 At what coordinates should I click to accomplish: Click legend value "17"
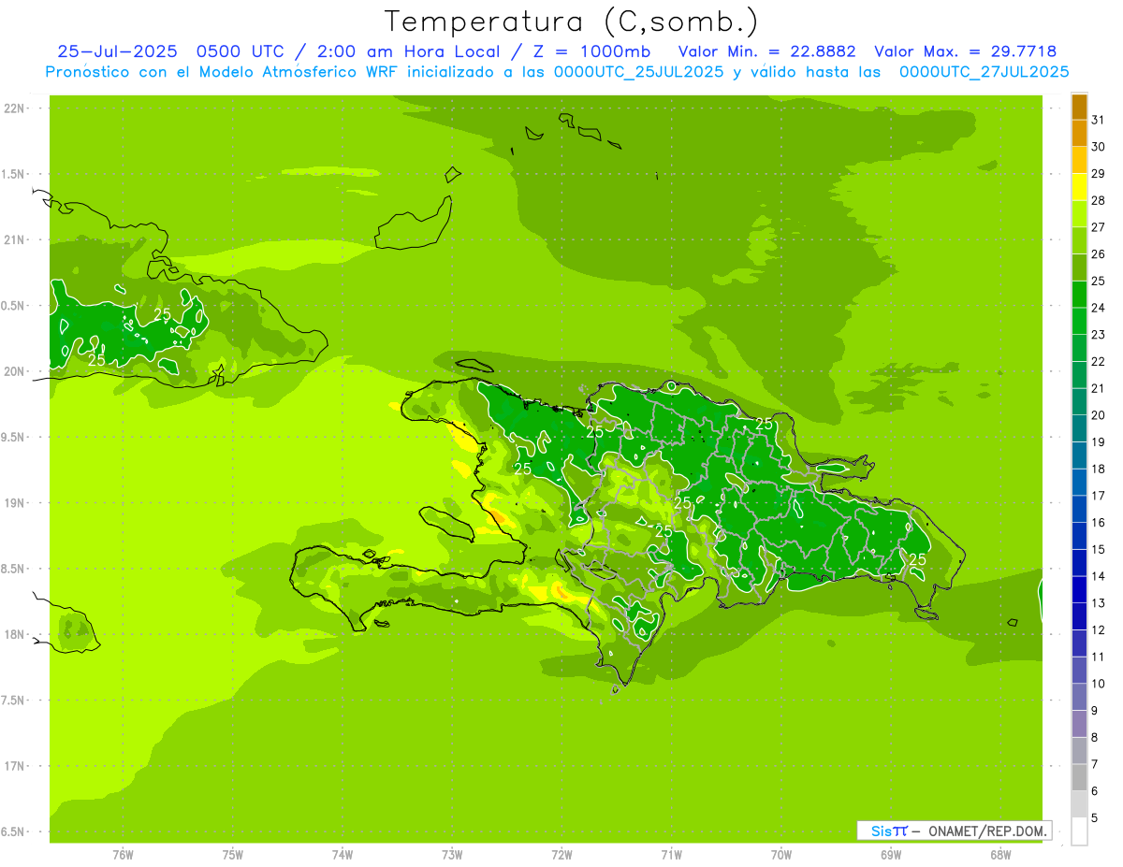[x=1098, y=495]
